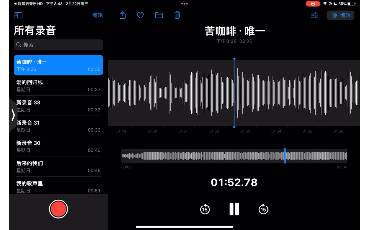The height and width of the screenshot is (230, 369).
Task: Select recording 新录音 31
Action: 58,126
